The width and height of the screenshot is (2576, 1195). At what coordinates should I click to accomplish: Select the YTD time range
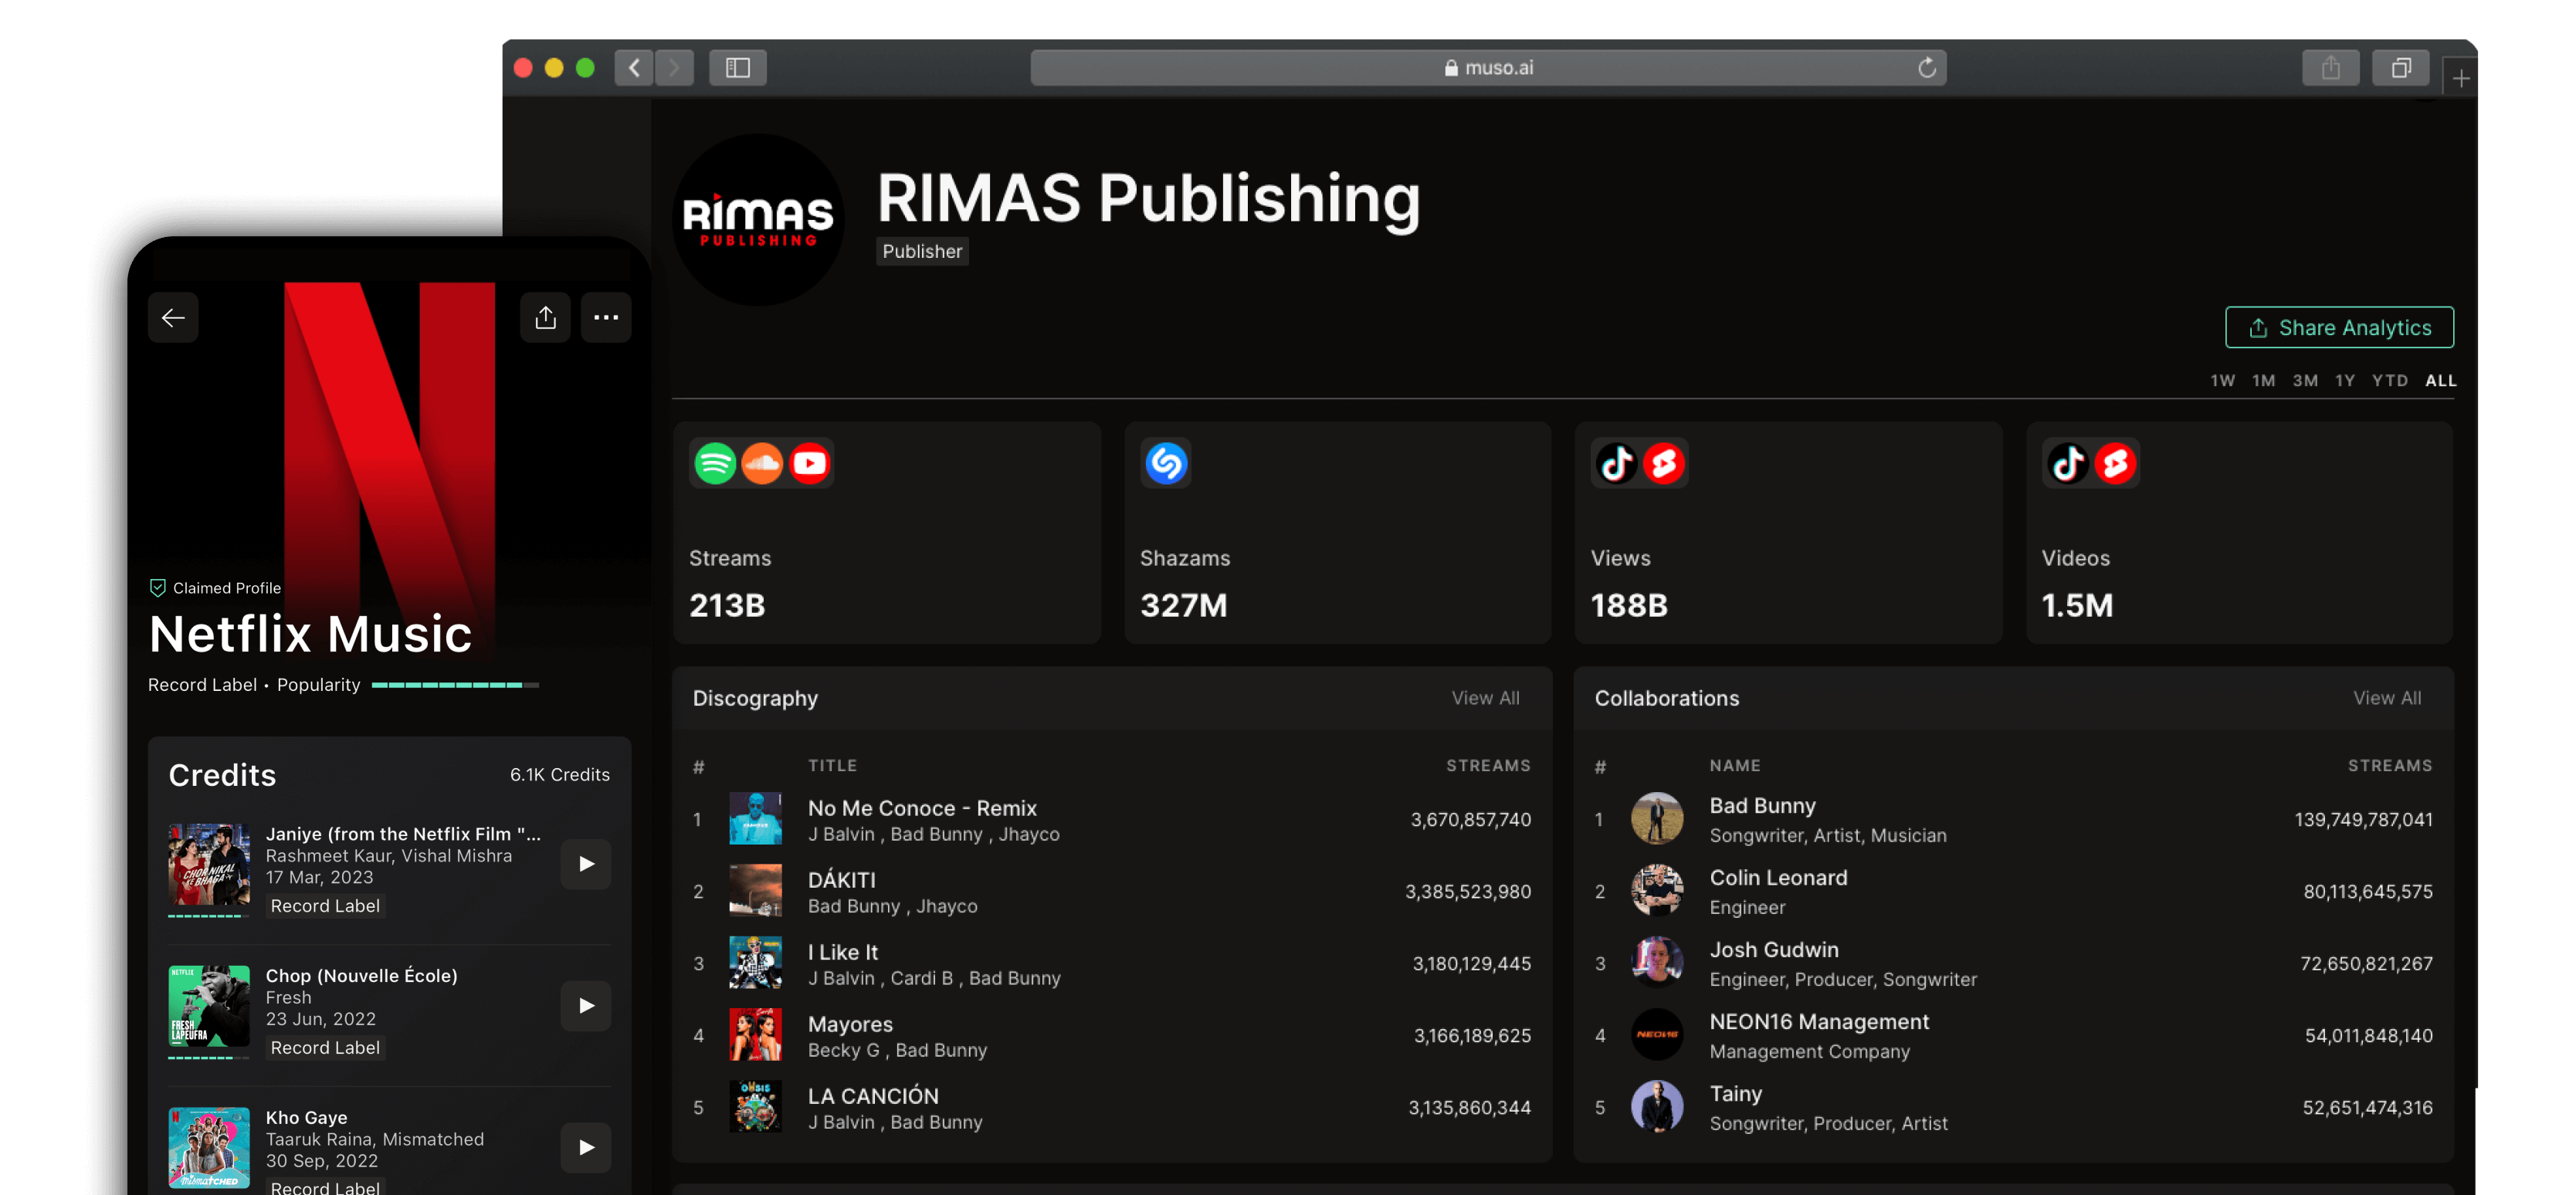[2390, 381]
